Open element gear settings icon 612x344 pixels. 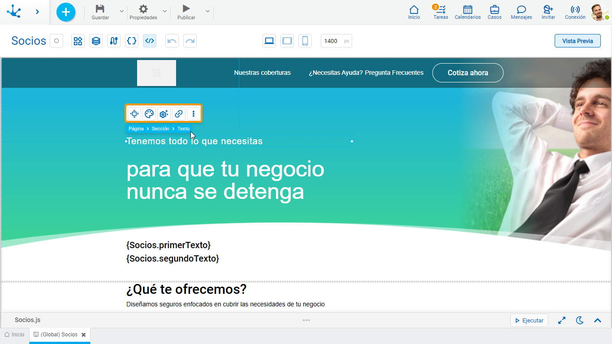(164, 114)
